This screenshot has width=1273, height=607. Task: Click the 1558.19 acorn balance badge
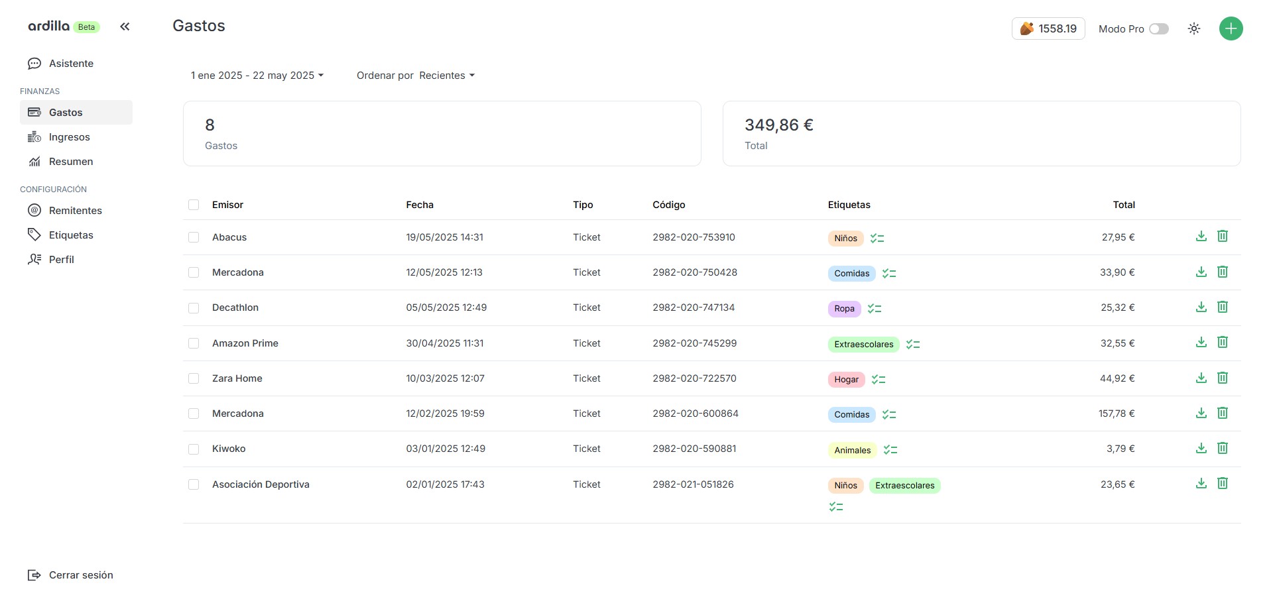click(x=1048, y=28)
